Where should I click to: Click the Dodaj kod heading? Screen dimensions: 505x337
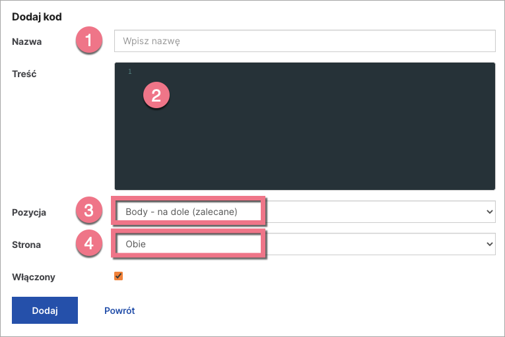pyautogui.click(x=37, y=17)
